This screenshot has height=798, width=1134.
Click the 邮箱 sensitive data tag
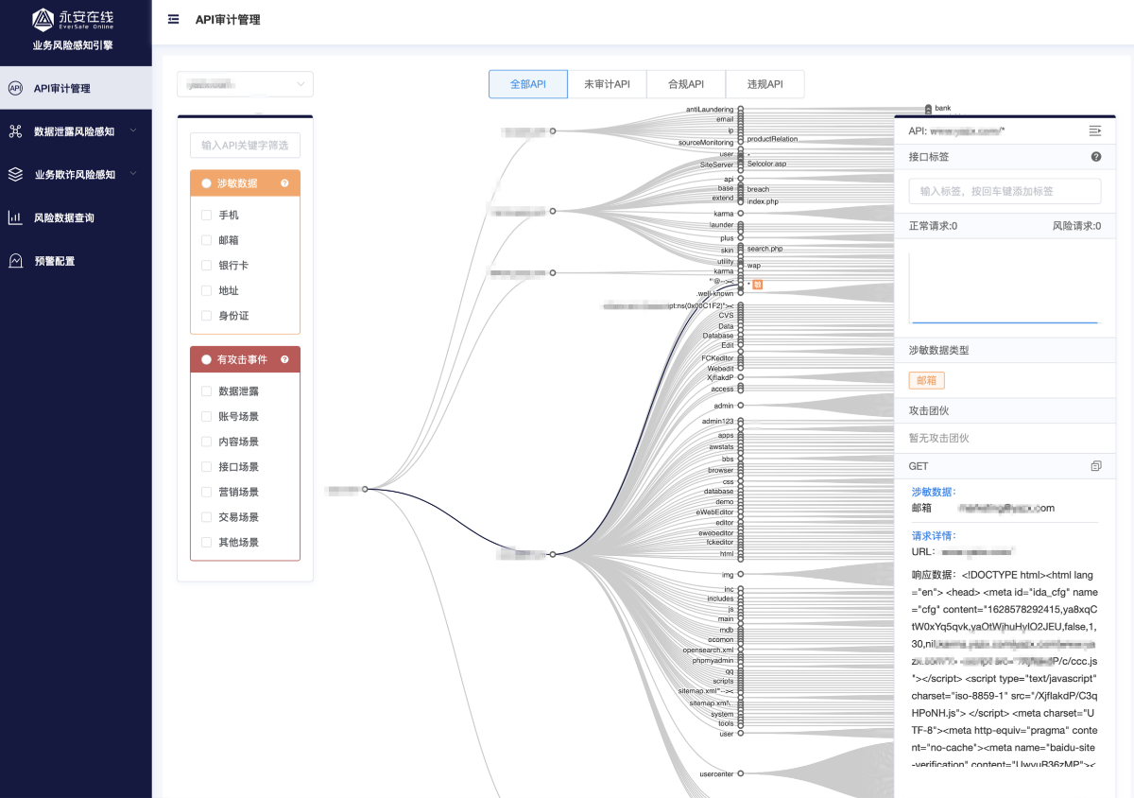927,381
